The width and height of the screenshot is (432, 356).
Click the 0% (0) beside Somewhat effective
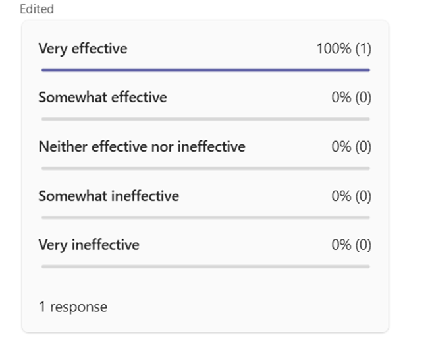[352, 98]
